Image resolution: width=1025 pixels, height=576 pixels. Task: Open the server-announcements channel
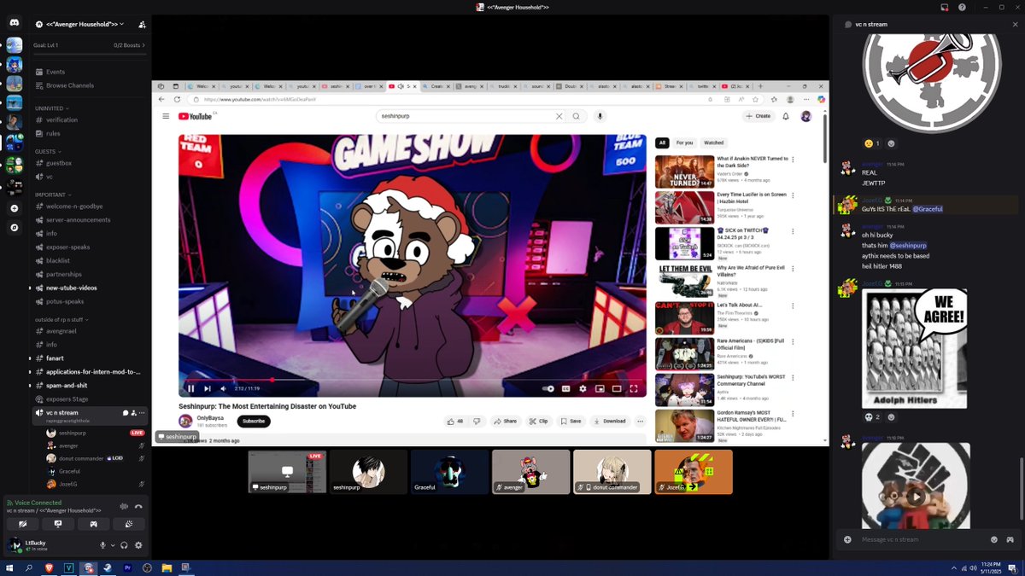pos(90,219)
